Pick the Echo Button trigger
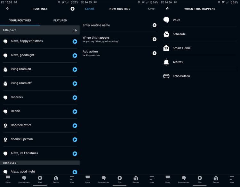Viewport: 240px width, 187px height. coord(181,76)
